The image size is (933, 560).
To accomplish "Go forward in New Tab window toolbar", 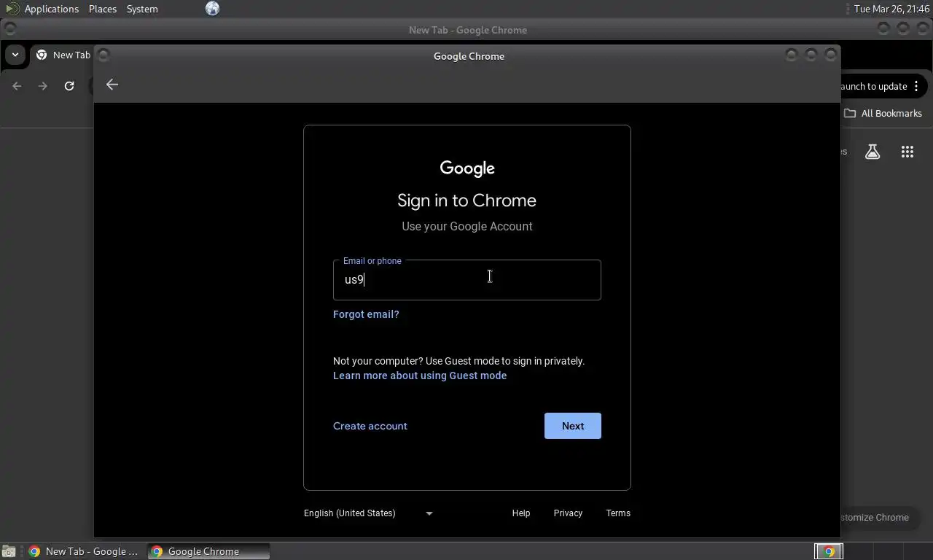I will [43, 86].
